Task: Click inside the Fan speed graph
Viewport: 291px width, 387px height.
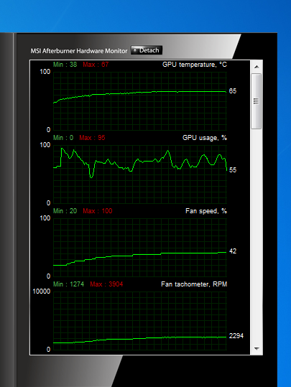Action: (140, 247)
